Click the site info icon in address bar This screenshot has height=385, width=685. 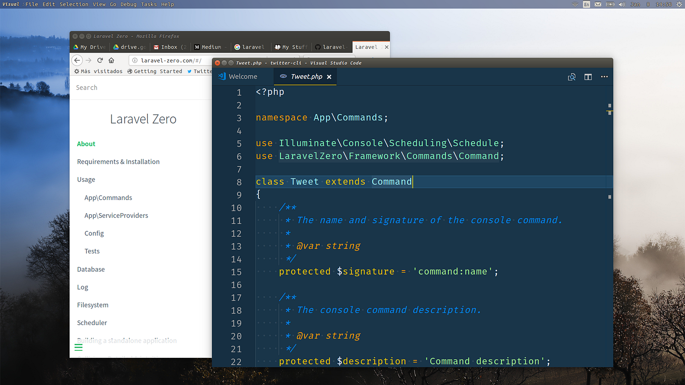[x=135, y=60]
